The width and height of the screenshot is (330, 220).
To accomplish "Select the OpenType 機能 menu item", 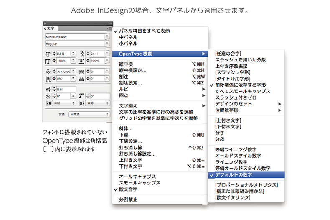I will (160, 54).
